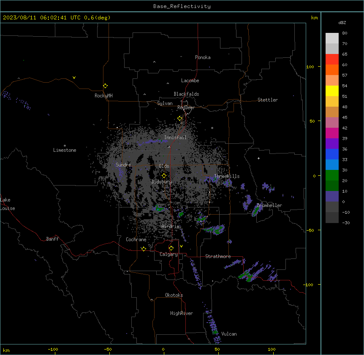Select the magenta 39-42 dBZ legend swatch

332,133
